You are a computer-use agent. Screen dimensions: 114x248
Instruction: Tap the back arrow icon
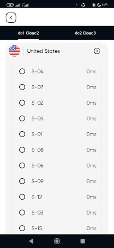coord(11,18)
